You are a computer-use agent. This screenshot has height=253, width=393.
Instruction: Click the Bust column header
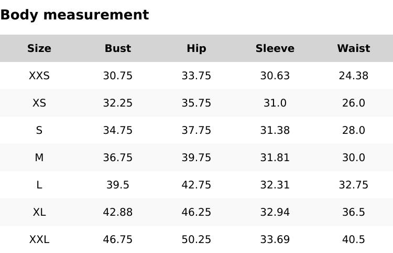click(118, 48)
